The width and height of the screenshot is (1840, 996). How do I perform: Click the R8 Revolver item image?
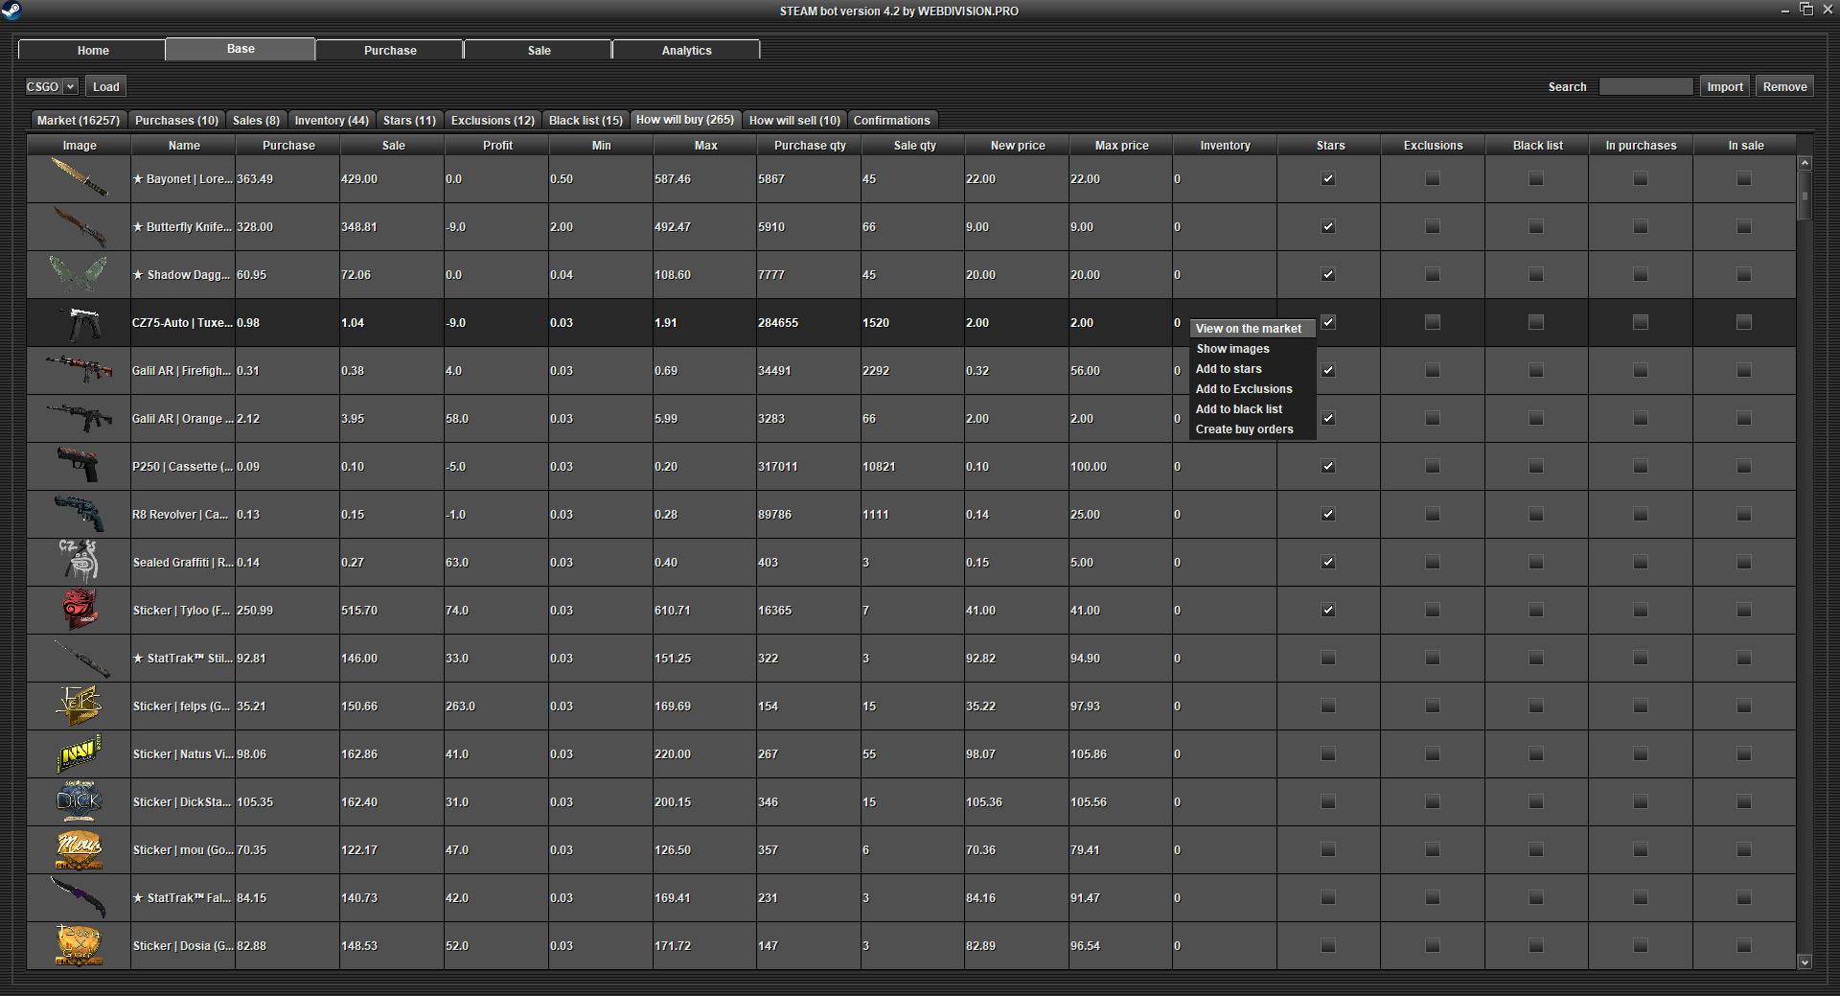[79, 514]
